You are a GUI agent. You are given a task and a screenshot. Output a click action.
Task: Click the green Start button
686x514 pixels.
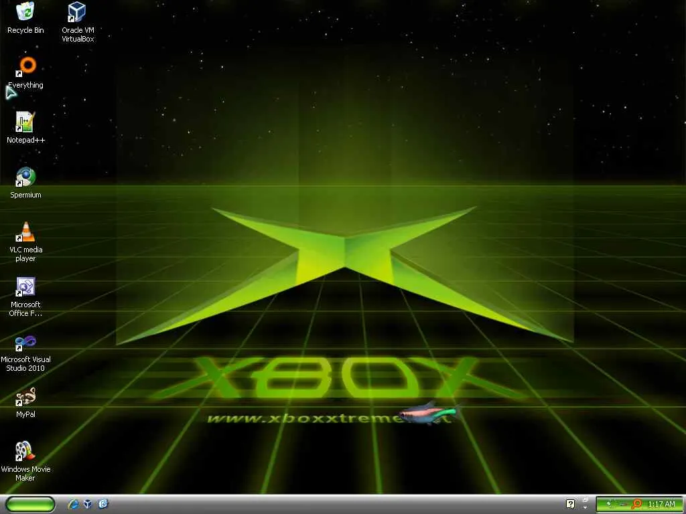click(x=30, y=504)
